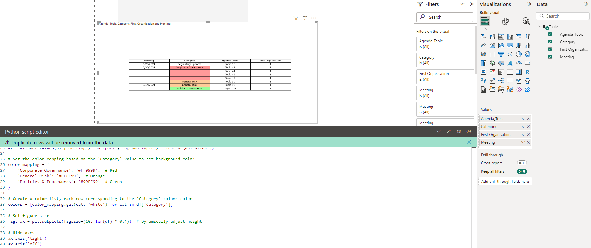
Task: Click Add drill-through fields here well
Action: [x=505, y=182]
